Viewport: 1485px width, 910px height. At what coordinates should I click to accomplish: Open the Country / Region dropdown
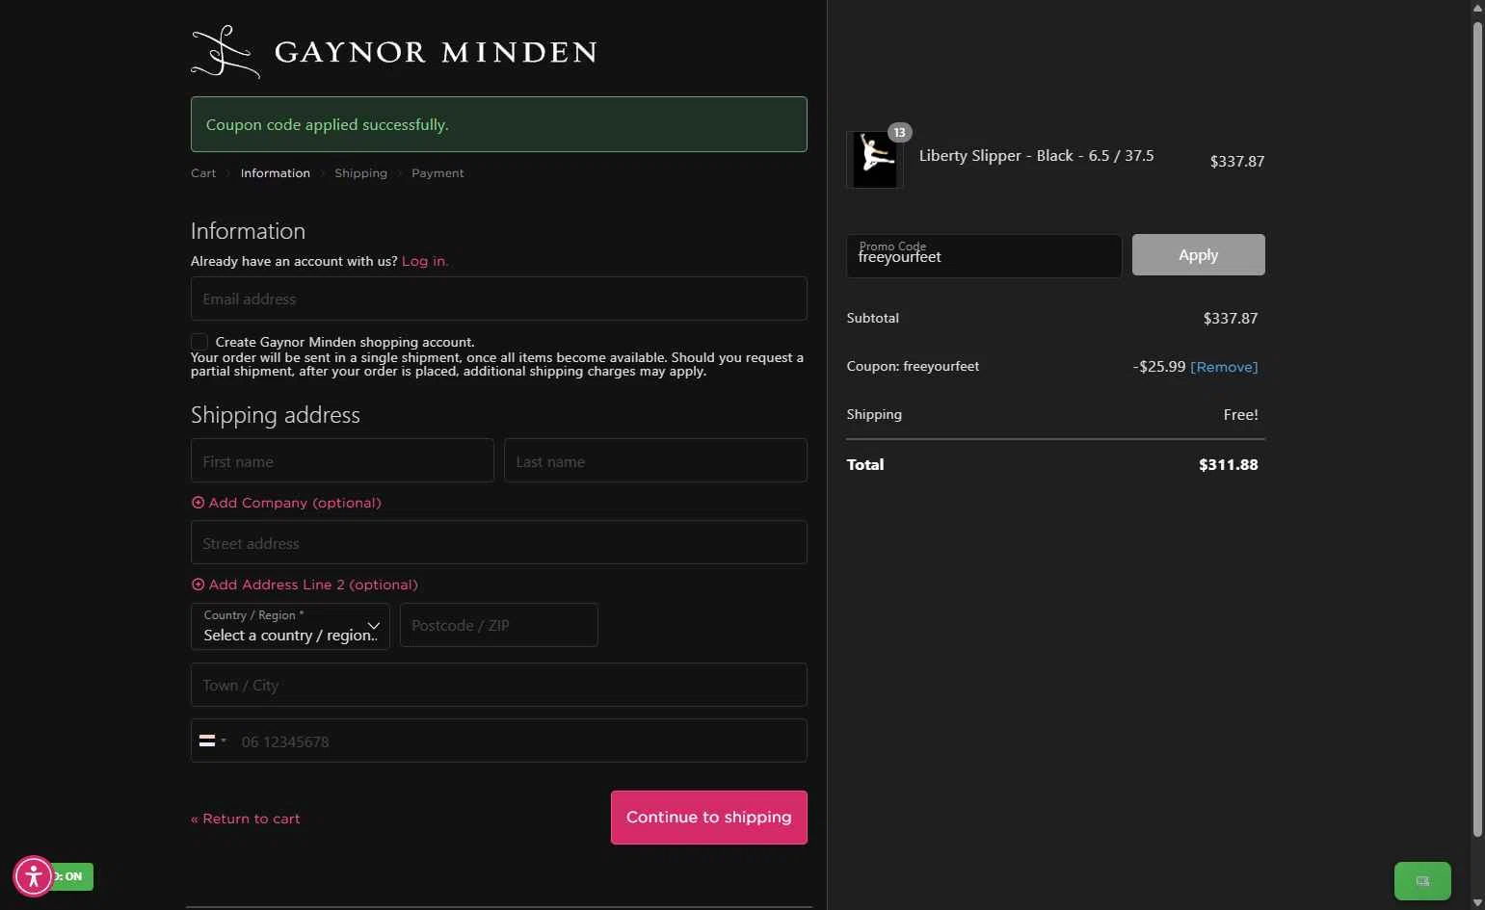[290, 626]
